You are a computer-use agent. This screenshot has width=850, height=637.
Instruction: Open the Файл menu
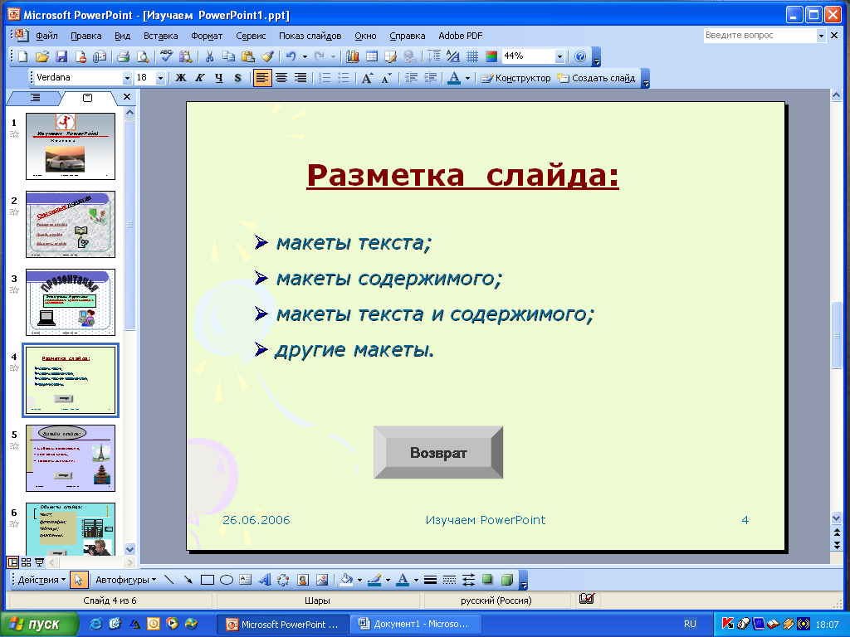pyautogui.click(x=46, y=36)
